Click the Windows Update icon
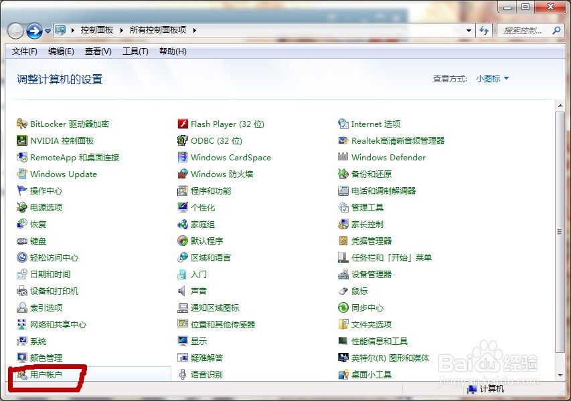Viewport: 571px width, 401px height. point(22,174)
